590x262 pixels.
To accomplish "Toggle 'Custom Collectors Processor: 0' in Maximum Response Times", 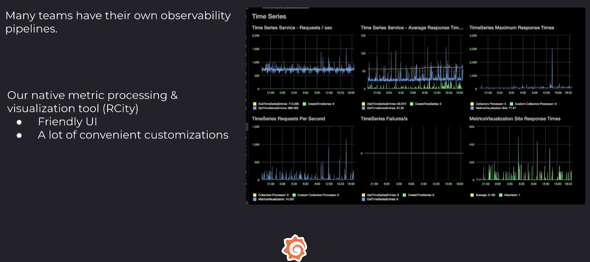I will click(533, 104).
